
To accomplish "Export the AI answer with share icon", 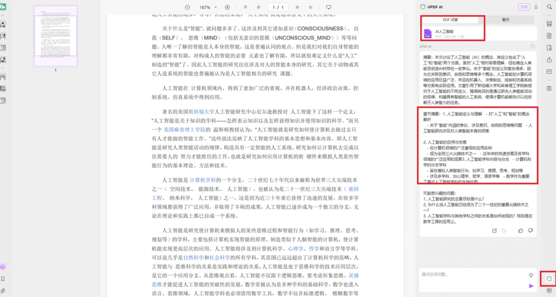I will 494,230.
